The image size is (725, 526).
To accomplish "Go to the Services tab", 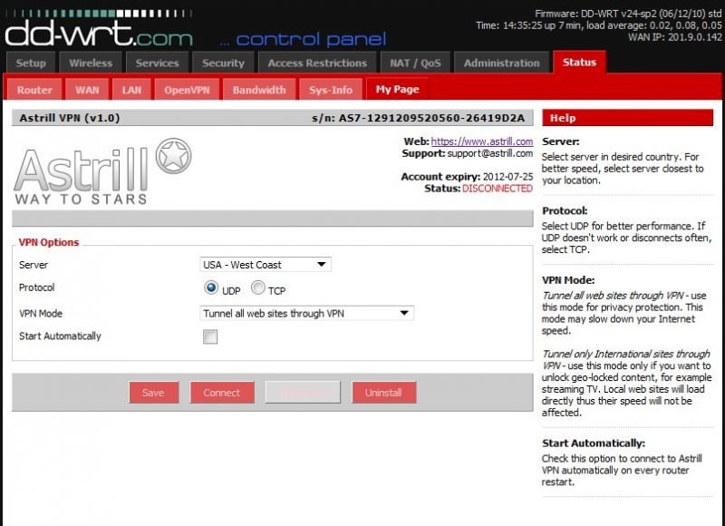I will click(157, 63).
